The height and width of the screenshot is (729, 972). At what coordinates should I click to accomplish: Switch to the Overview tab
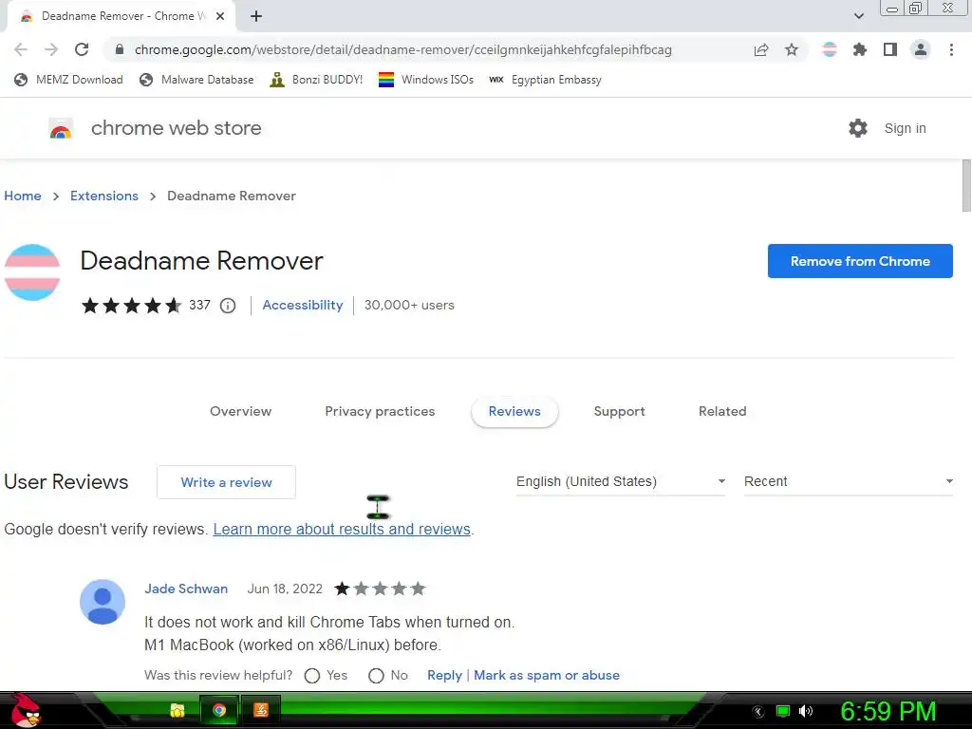coord(240,412)
